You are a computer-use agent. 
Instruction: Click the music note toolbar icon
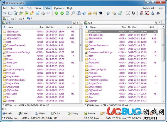click(x=158, y=13)
